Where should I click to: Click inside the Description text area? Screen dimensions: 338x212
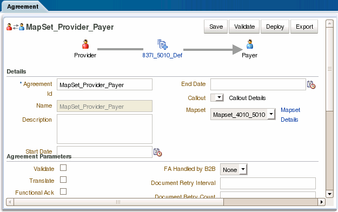coord(104,129)
